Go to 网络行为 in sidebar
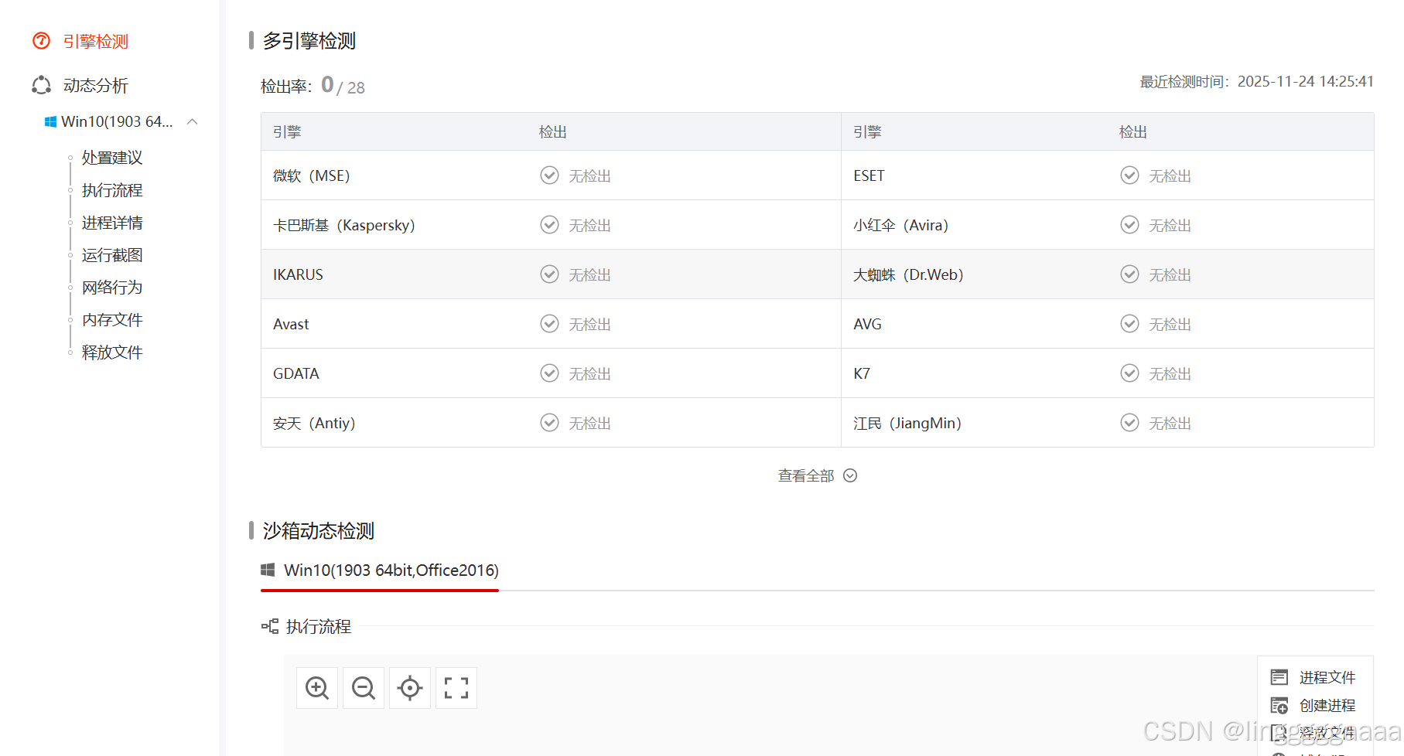Screen dimensions: 1404x756 (112, 288)
